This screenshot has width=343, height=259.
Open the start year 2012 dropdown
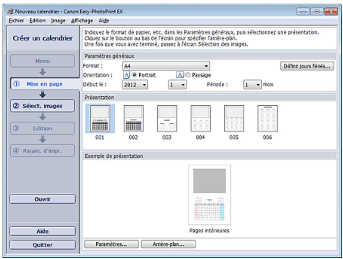tap(135, 84)
